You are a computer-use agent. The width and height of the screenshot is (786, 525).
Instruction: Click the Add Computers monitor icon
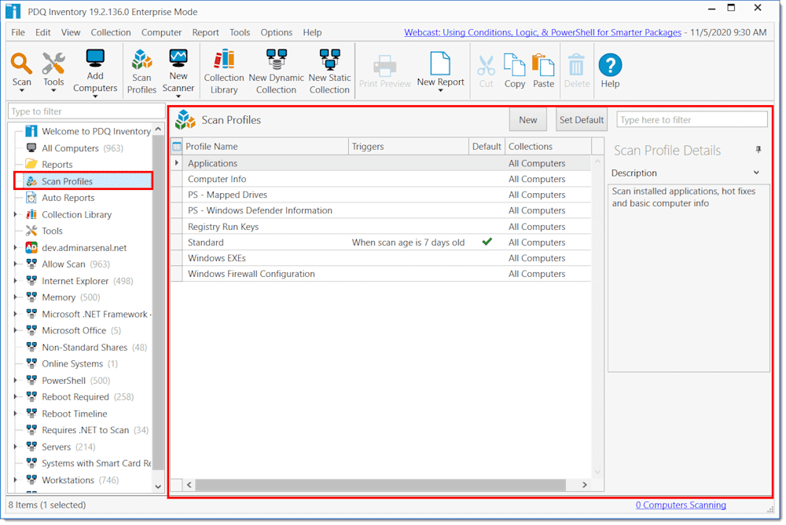(95, 59)
